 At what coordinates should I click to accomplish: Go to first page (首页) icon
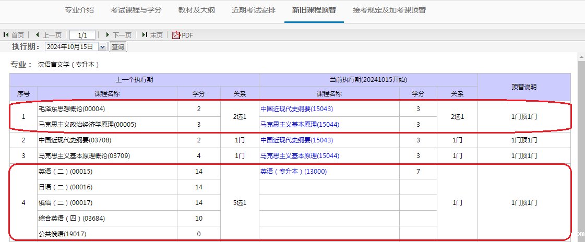(x=6, y=35)
